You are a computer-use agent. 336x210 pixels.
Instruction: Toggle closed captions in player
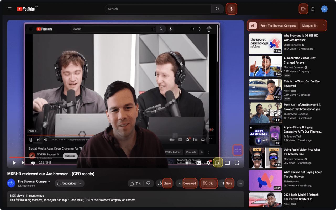tap(199, 163)
